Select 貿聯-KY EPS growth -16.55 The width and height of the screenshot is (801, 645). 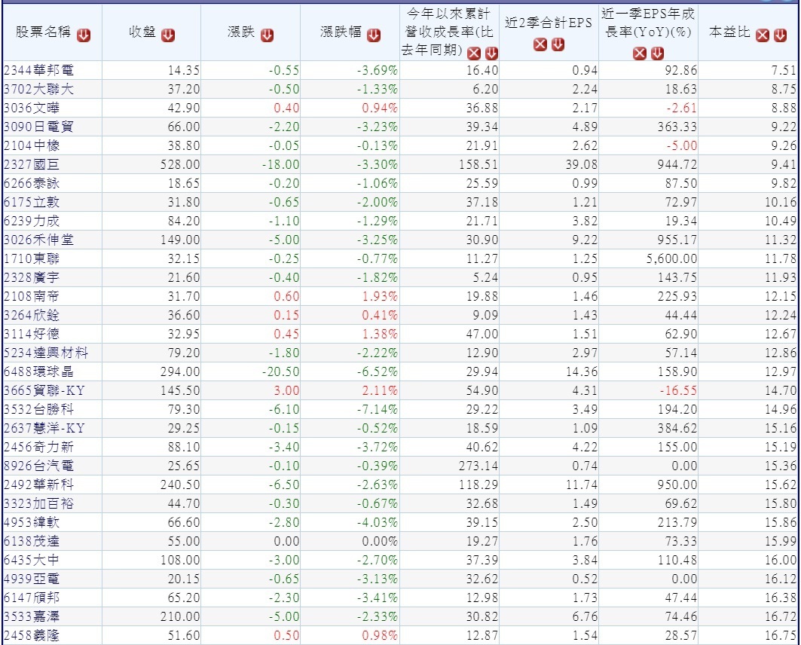pyautogui.click(x=678, y=390)
